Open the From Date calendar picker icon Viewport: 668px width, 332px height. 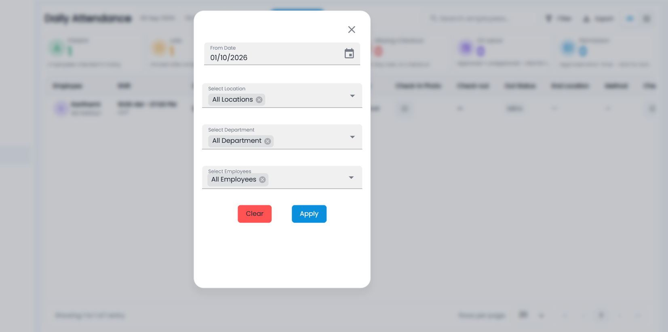point(349,53)
